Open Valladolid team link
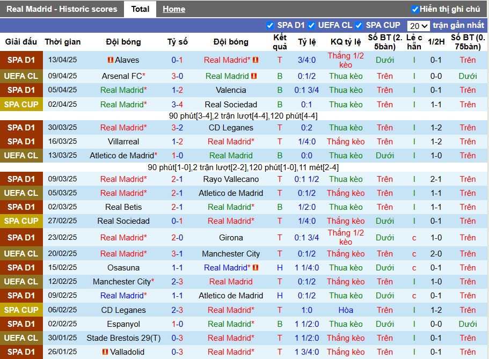This screenshot has height=359, width=489. point(127,352)
